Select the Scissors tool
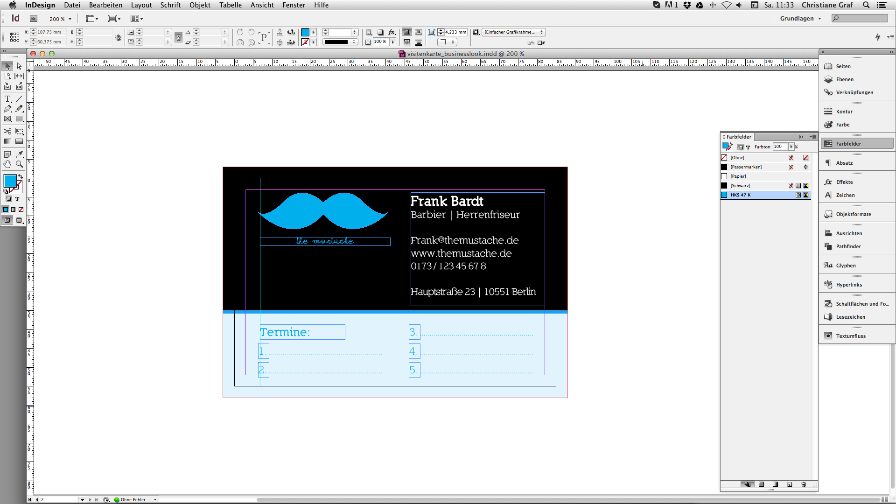 (x=7, y=132)
